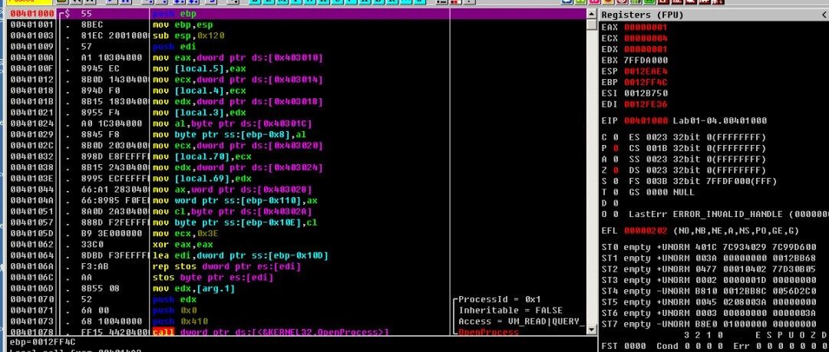Viewport: 829px width, 352px height.
Task: Toggle the D direction flag bit
Action: pos(616,203)
